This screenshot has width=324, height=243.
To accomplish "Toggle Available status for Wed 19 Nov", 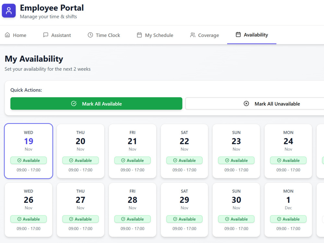I will 29,160.
